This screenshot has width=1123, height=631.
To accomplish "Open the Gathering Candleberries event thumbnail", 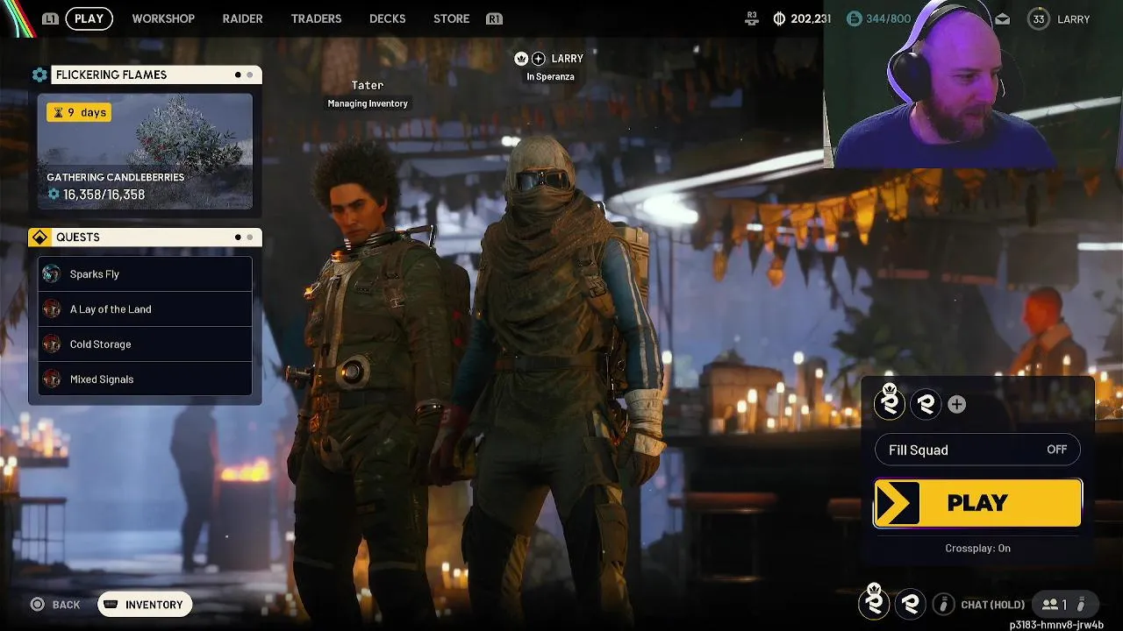I will pos(145,152).
